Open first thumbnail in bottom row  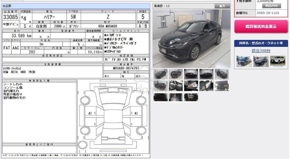[160, 97]
